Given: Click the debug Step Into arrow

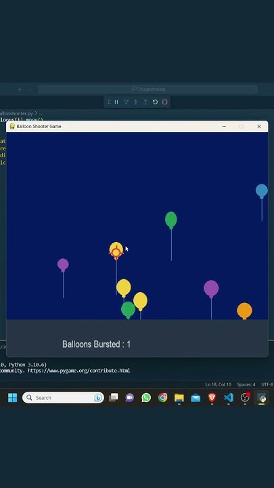Looking at the screenshot, I should 135,102.
